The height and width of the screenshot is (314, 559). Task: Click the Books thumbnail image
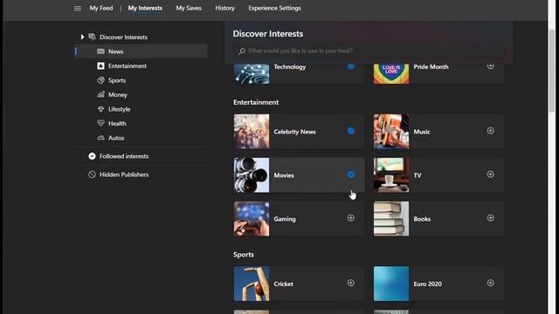(391, 219)
